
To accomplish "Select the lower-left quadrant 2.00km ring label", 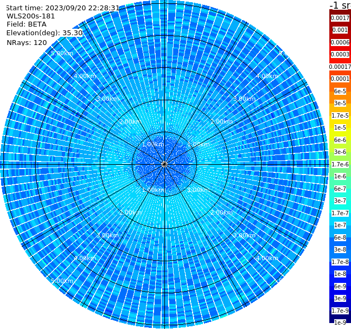I will 131,212.
